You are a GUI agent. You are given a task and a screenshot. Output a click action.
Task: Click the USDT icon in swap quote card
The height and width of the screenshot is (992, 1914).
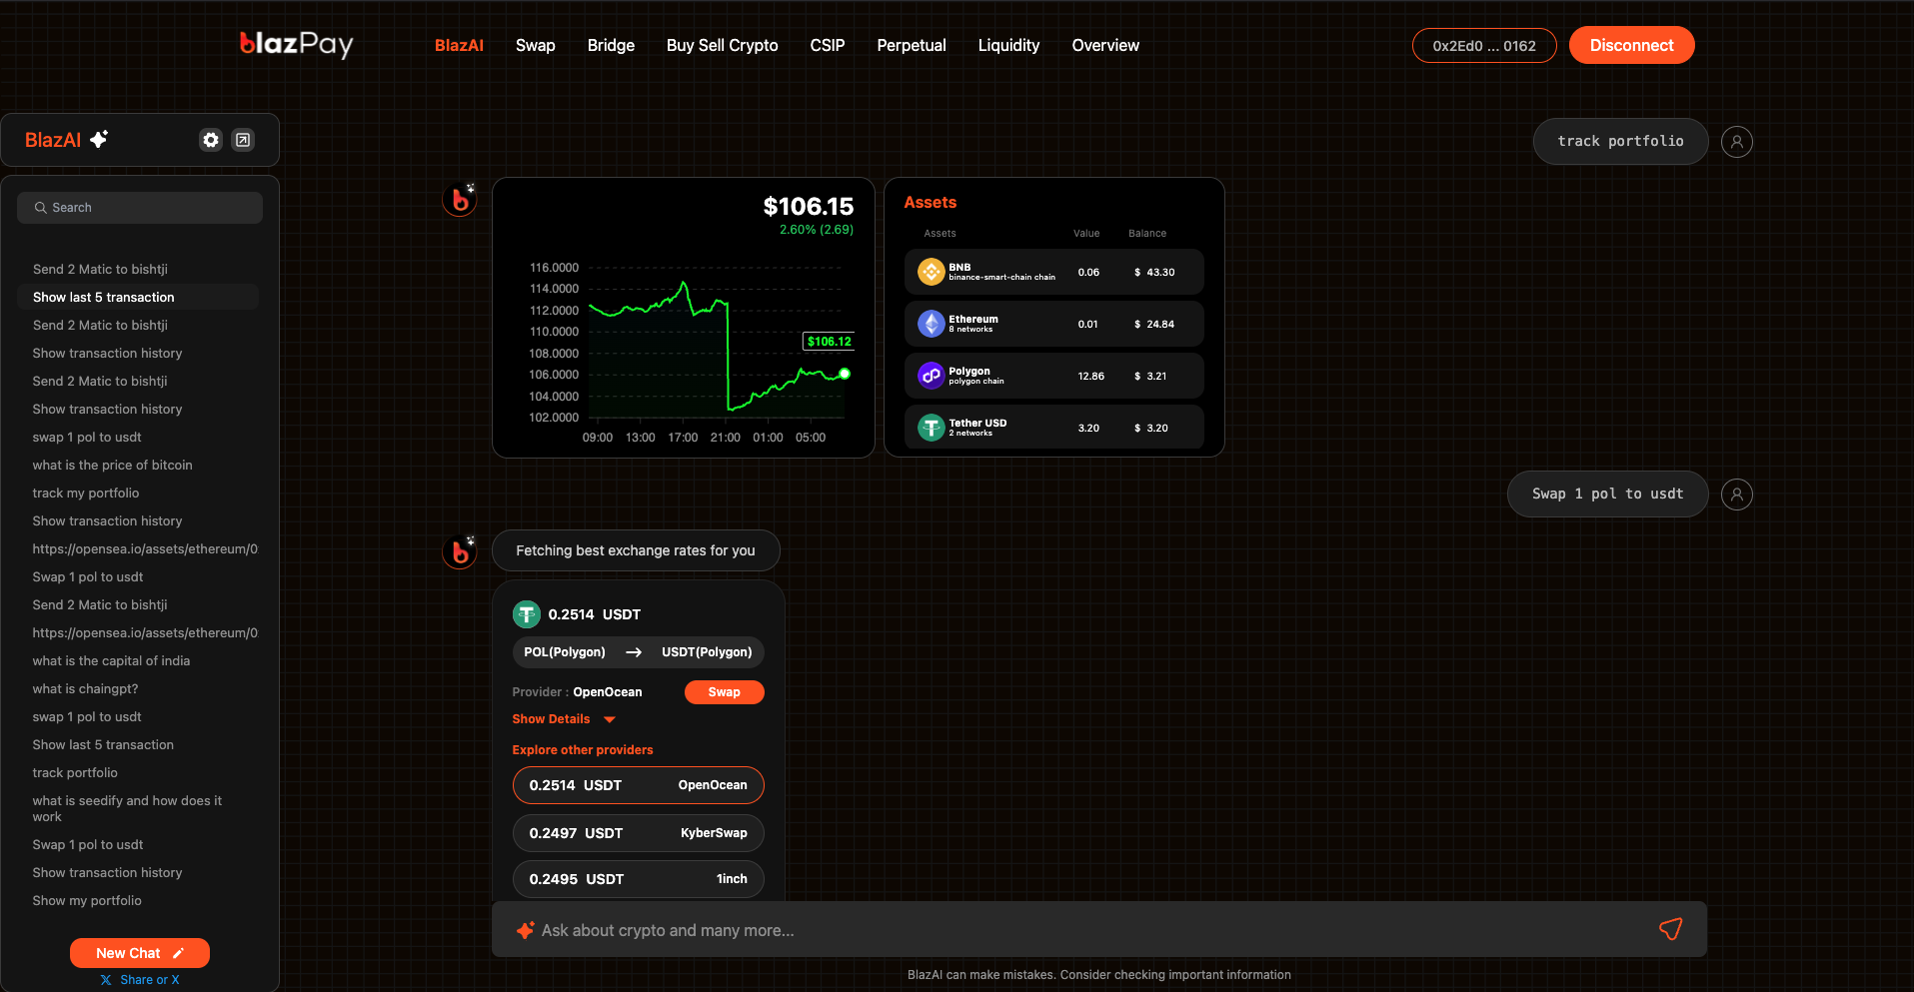(x=527, y=614)
